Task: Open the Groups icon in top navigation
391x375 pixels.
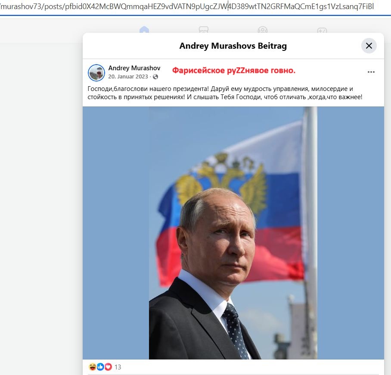Action: tap(263, 30)
